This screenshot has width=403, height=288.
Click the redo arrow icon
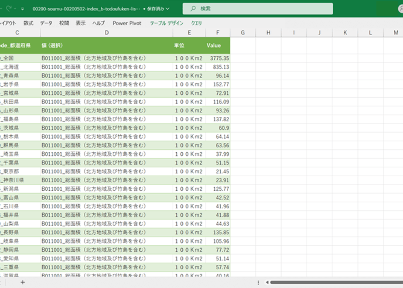coord(9,8)
